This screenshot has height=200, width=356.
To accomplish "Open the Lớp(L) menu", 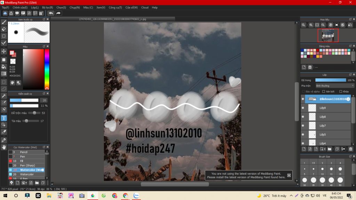I will pyautogui.click(x=35, y=8).
